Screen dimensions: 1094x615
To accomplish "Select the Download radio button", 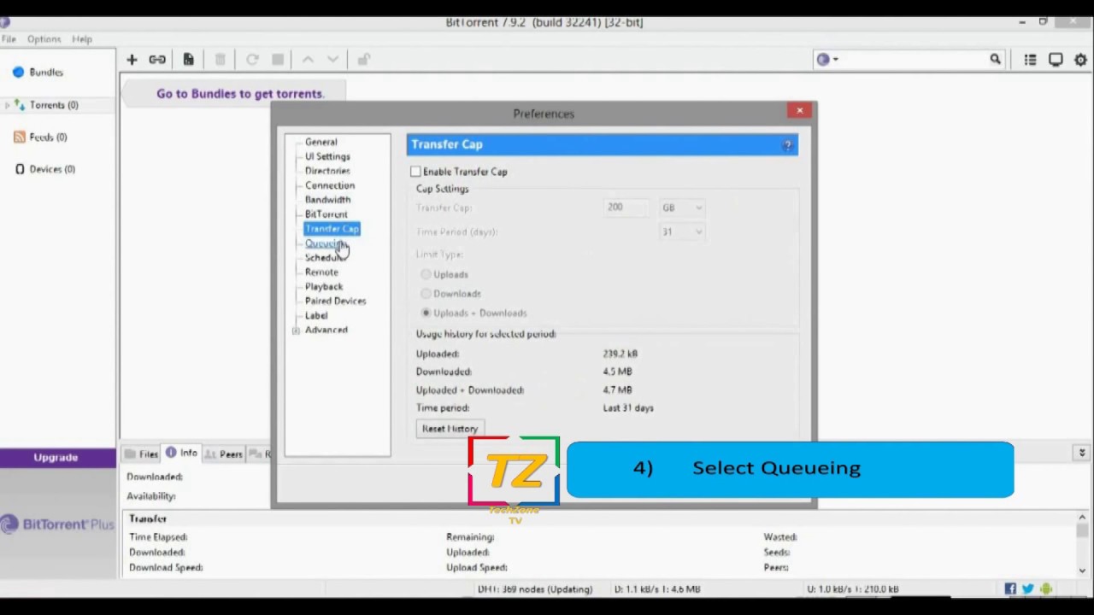I will (426, 294).
